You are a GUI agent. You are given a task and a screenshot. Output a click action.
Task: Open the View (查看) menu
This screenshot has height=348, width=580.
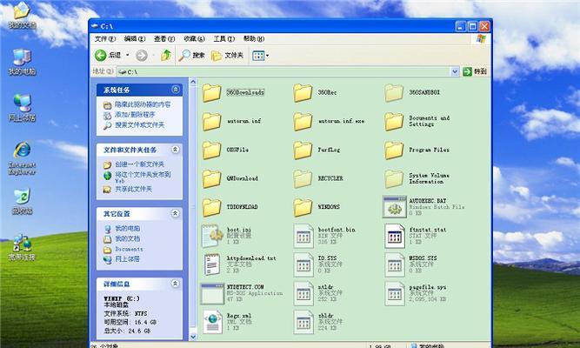pyautogui.click(x=164, y=39)
